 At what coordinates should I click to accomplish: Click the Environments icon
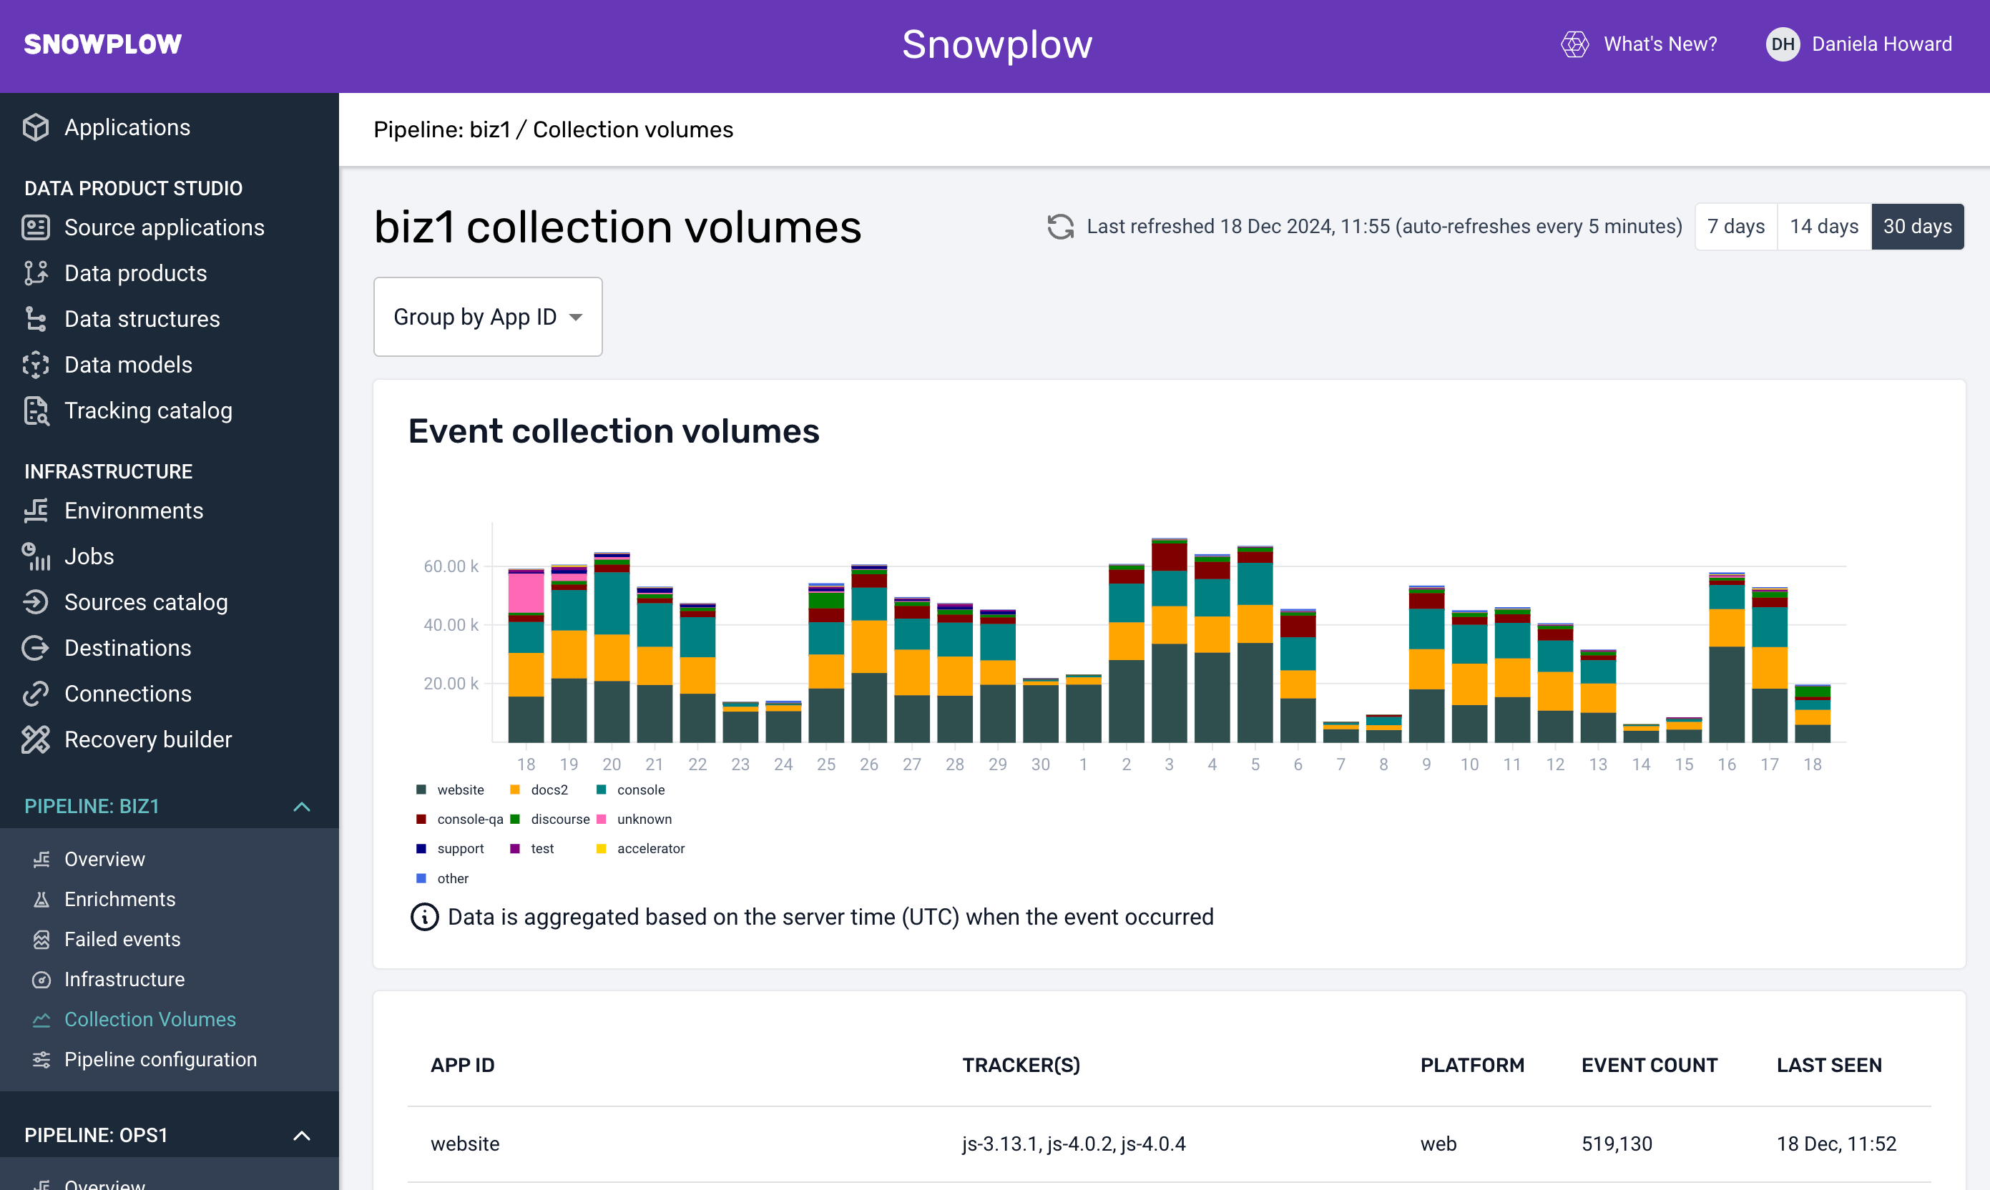(36, 511)
